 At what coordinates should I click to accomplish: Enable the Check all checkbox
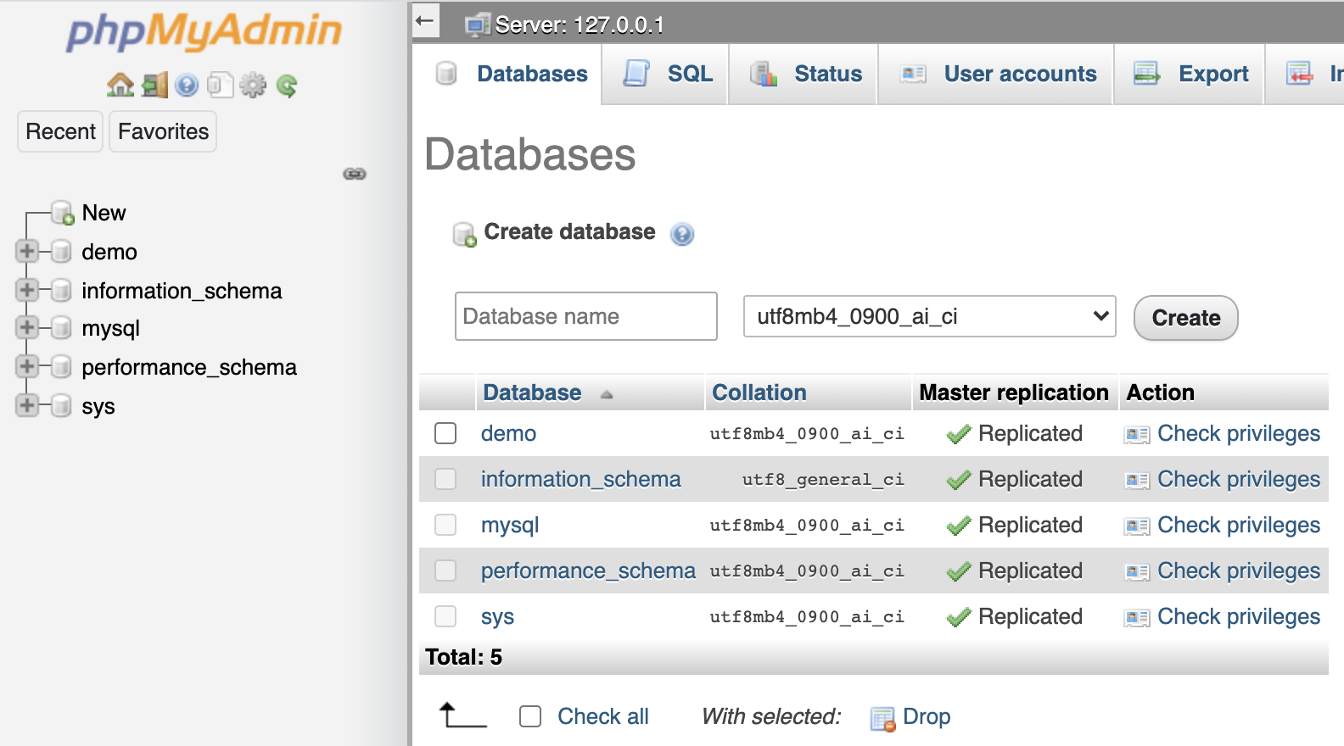[530, 716]
